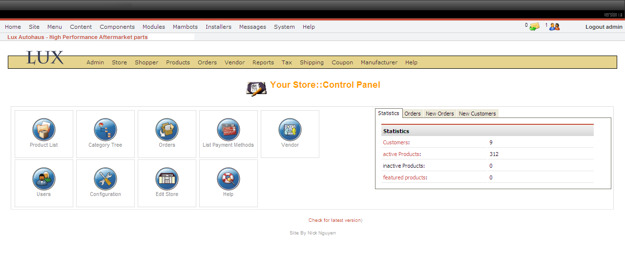Viewport: 625px width, 273px height.
Task: Open the Configuration tools icon
Action: coord(105,179)
